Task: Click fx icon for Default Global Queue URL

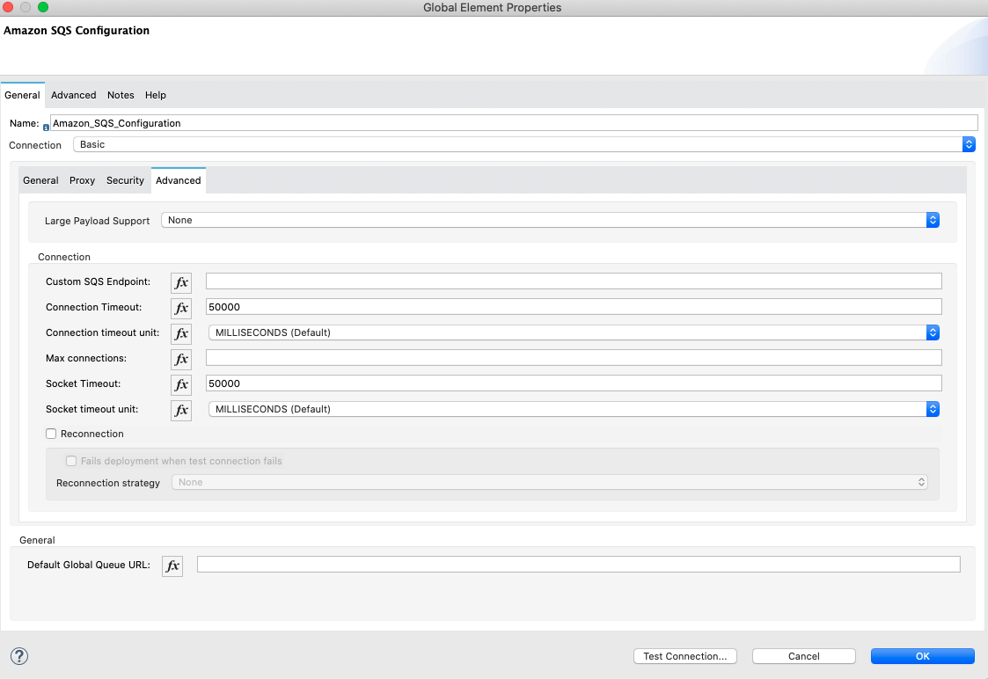Action: coord(172,566)
